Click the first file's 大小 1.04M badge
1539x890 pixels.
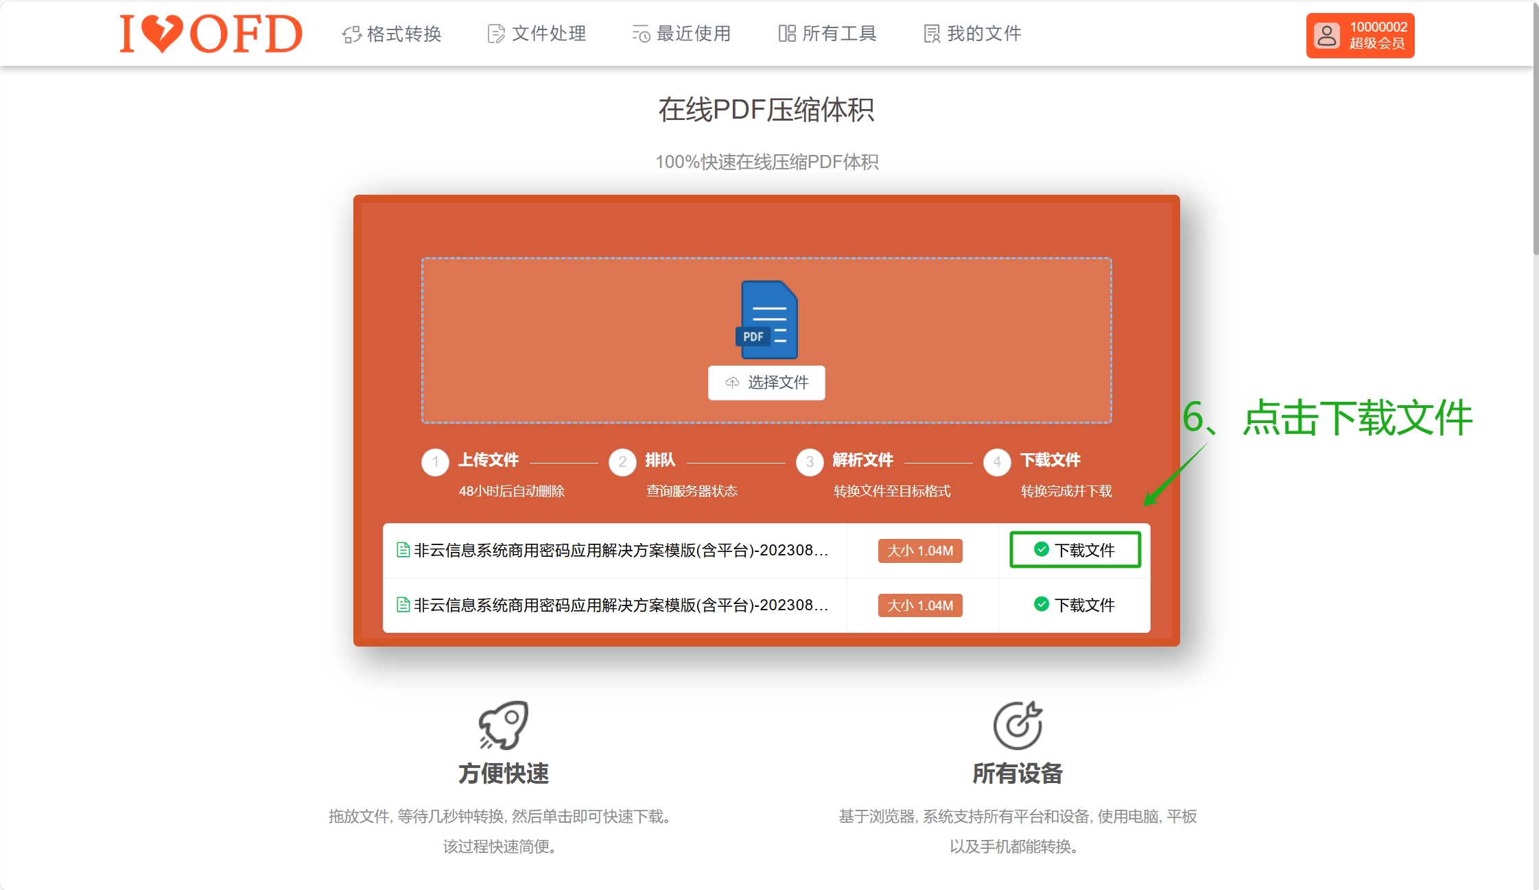pyautogui.click(x=920, y=551)
